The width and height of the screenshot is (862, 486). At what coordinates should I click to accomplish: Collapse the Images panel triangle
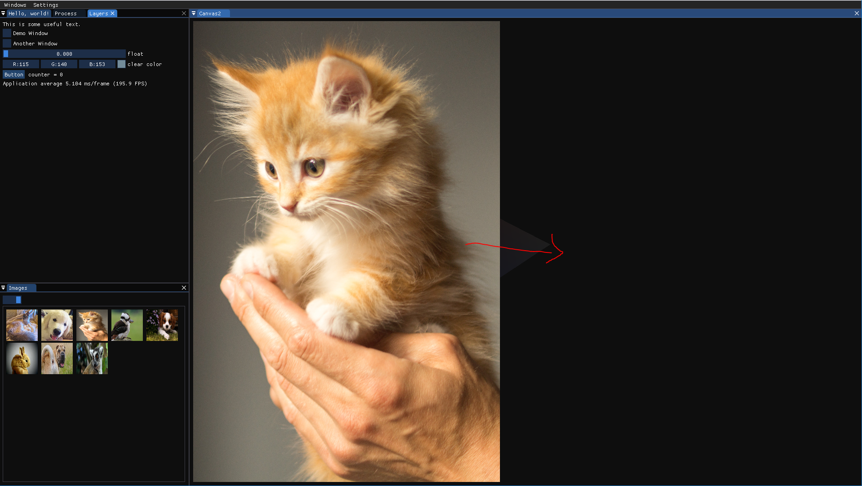pos(3,288)
